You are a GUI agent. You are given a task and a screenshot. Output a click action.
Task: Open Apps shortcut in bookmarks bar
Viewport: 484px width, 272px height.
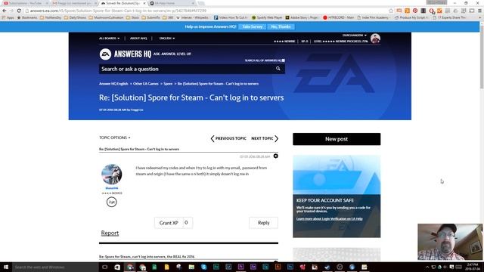tap(8, 17)
